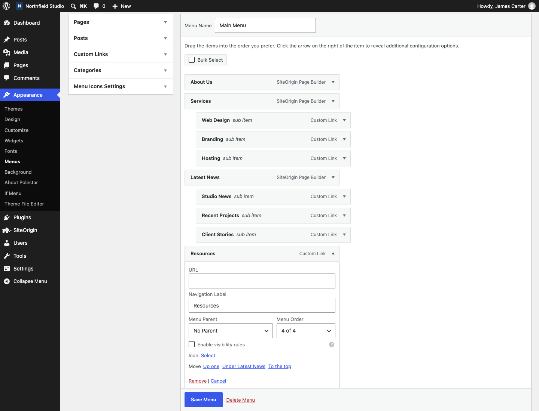Expand the Categories meta box

[x=165, y=71]
